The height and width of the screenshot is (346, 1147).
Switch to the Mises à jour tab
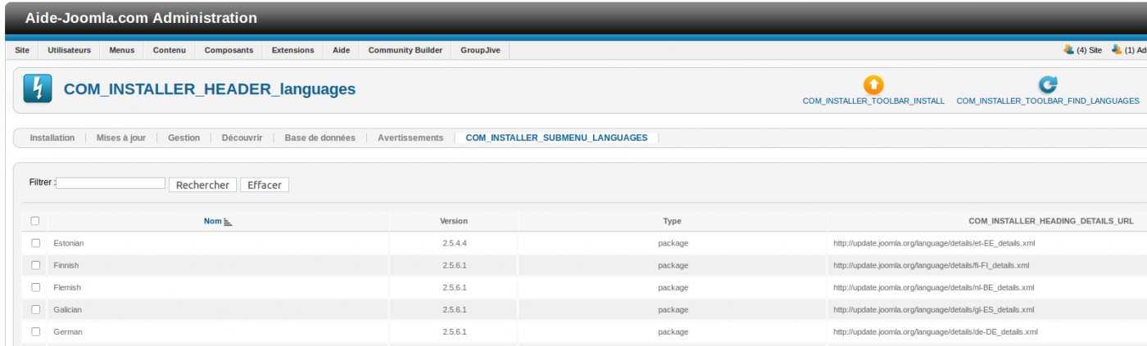(x=121, y=137)
